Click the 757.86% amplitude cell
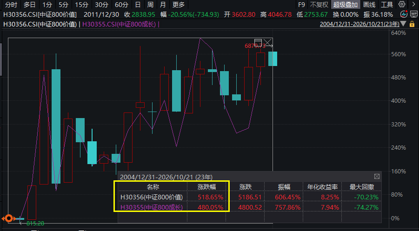This screenshot has width=419, height=231. tap(287, 207)
